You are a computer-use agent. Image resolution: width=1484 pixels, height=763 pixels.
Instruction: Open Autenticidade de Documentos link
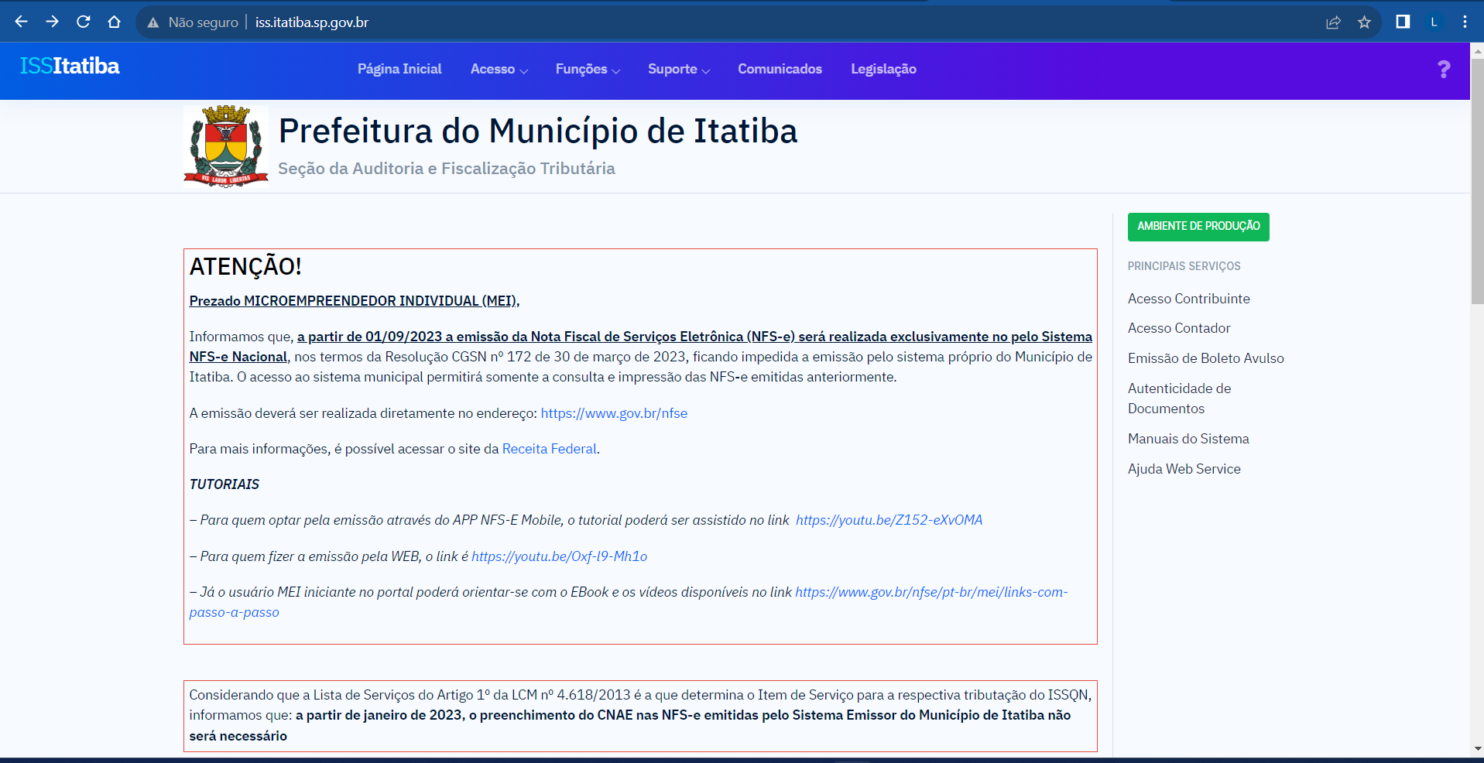click(1179, 399)
